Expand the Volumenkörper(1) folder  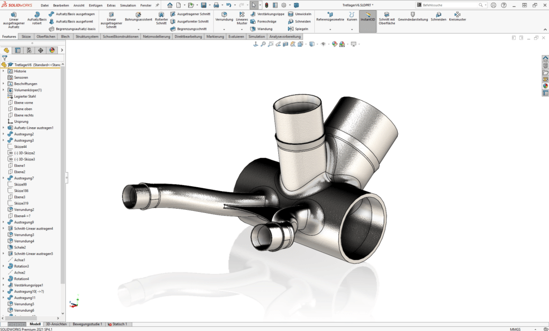pyautogui.click(x=3, y=90)
